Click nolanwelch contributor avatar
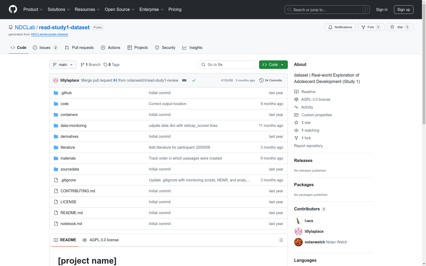 point(298,242)
